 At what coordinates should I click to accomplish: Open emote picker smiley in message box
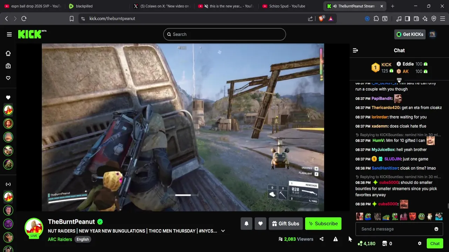[x=436, y=229]
